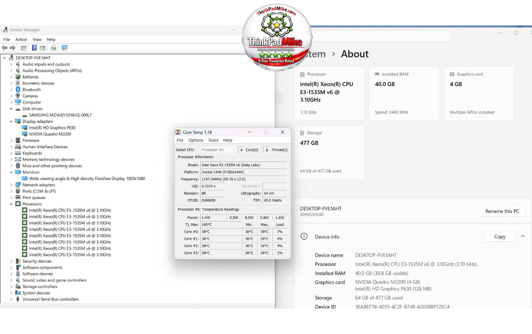Viewport: 532px width, 334px height.
Task: Click the Device Manager title bar icon
Action: pyautogui.click(x=5, y=30)
